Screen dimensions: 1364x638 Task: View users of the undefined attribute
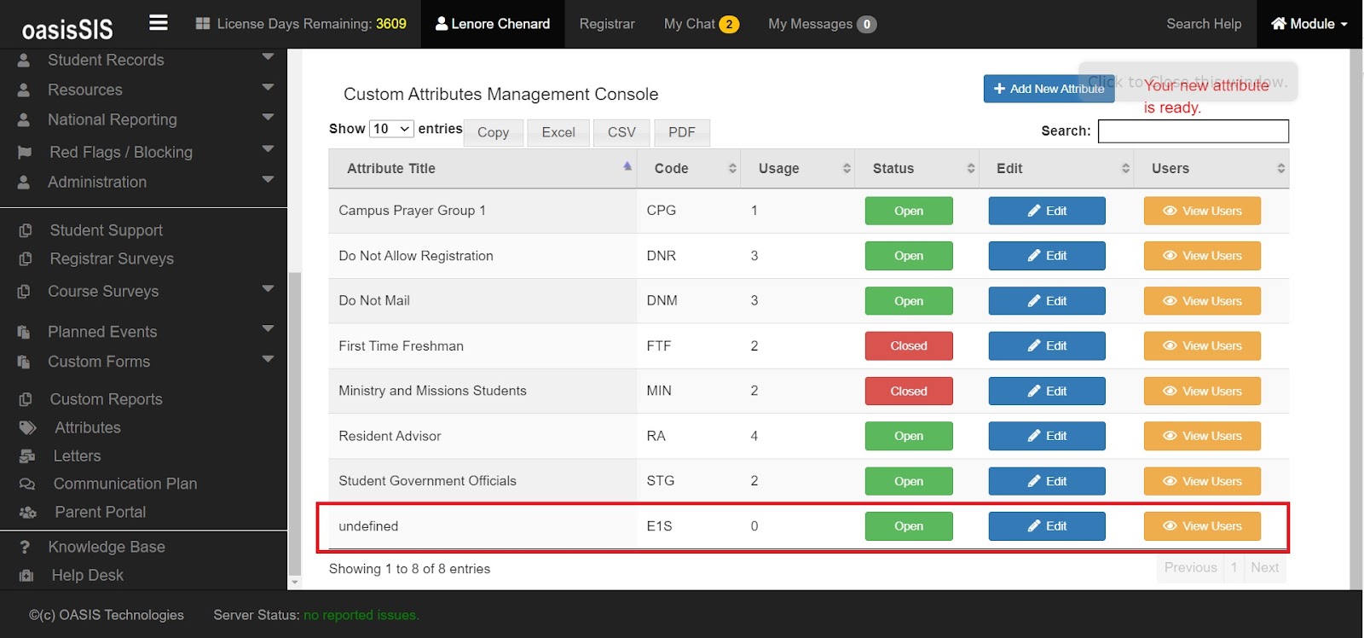coord(1202,526)
